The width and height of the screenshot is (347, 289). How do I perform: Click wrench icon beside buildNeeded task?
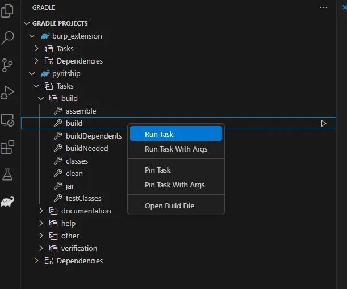click(58, 148)
